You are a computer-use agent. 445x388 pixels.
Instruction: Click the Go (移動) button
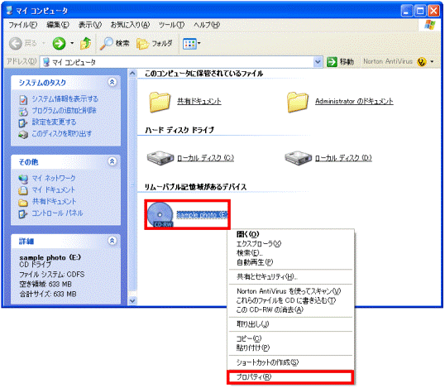coord(340,61)
